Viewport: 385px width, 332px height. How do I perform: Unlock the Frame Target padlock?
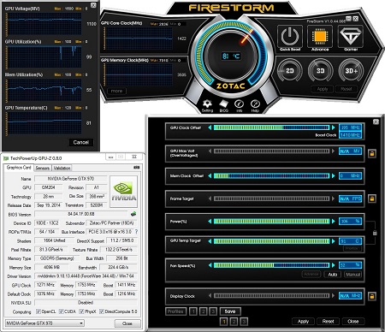point(371,199)
